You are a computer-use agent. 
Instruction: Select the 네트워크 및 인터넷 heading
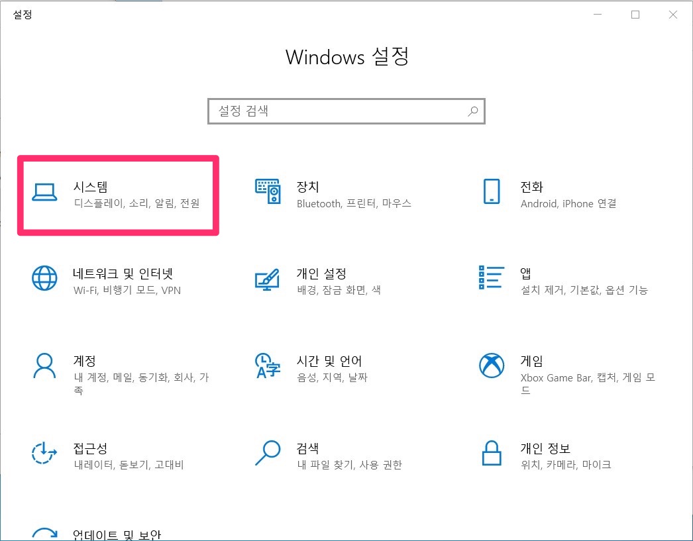(x=123, y=273)
